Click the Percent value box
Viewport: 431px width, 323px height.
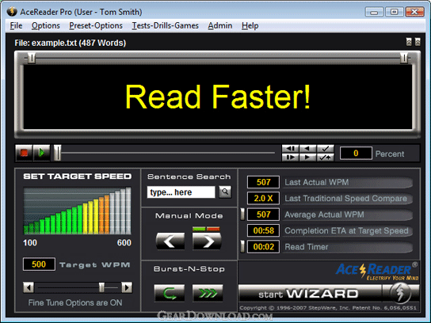tap(356, 153)
